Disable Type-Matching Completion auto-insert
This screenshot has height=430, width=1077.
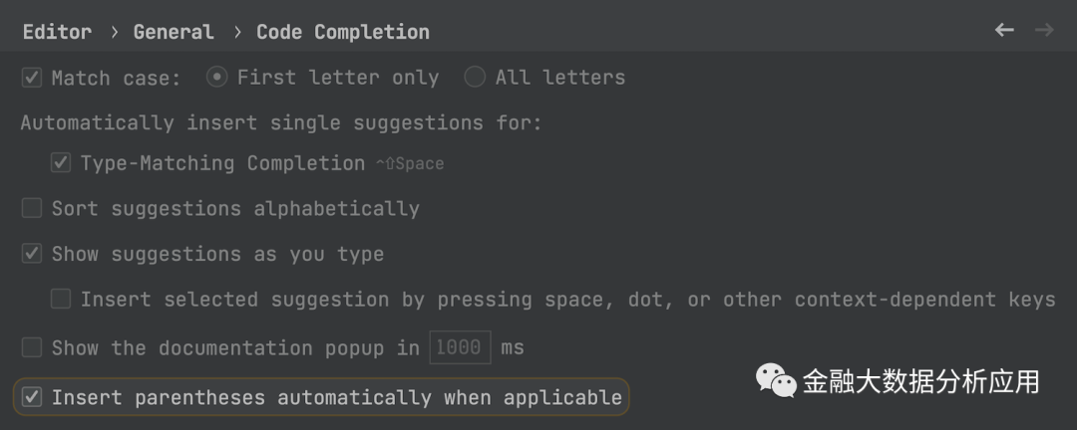click(x=61, y=163)
